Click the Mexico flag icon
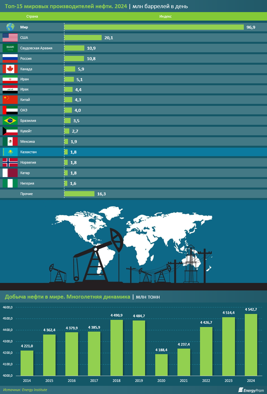 (x=10, y=141)
